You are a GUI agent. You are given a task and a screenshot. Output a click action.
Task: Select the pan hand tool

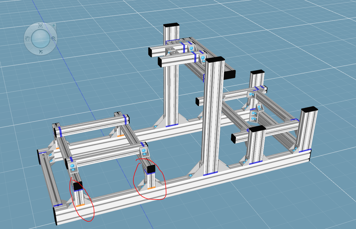[x=27, y=39]
